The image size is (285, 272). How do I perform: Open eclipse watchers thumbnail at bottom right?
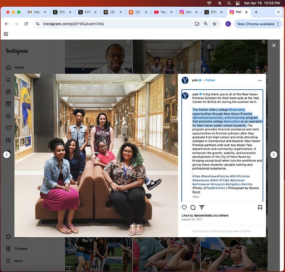tap(234, 254)
